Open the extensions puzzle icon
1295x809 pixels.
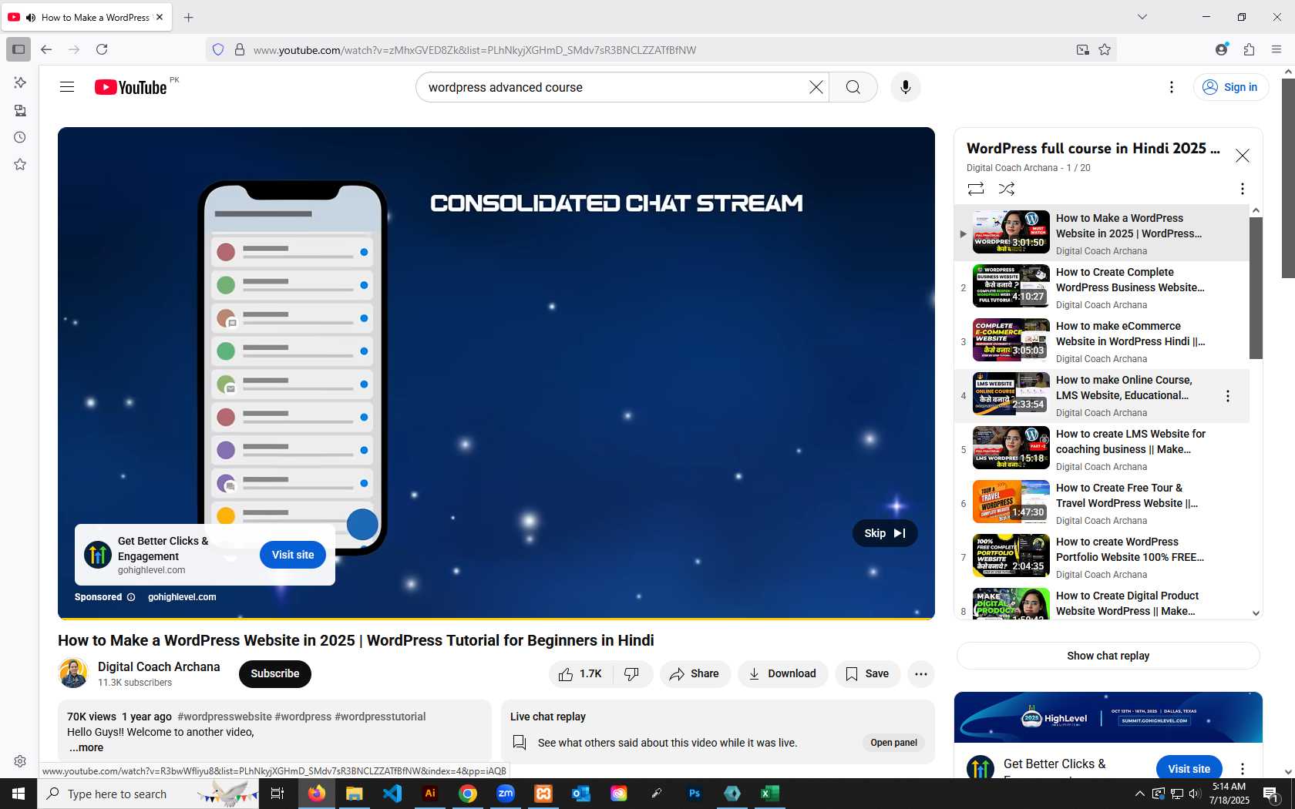point(1249,49)
